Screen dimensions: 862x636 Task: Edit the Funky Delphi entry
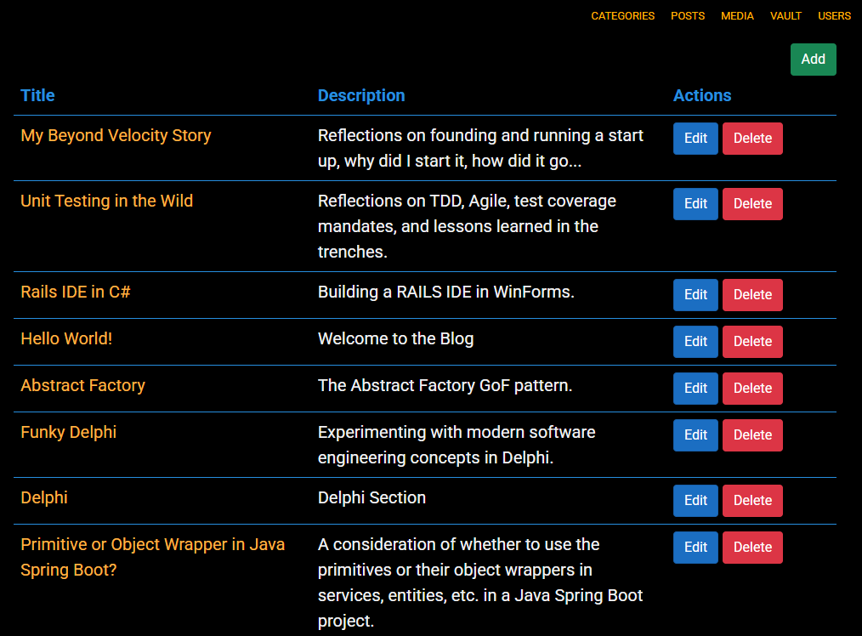click(x=695, y=434)
